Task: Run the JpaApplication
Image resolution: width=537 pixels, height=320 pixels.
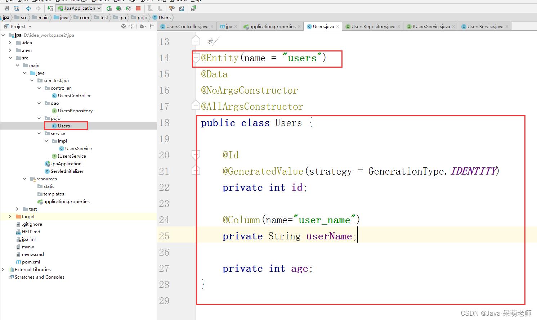Action: click(x=109, y=8)
